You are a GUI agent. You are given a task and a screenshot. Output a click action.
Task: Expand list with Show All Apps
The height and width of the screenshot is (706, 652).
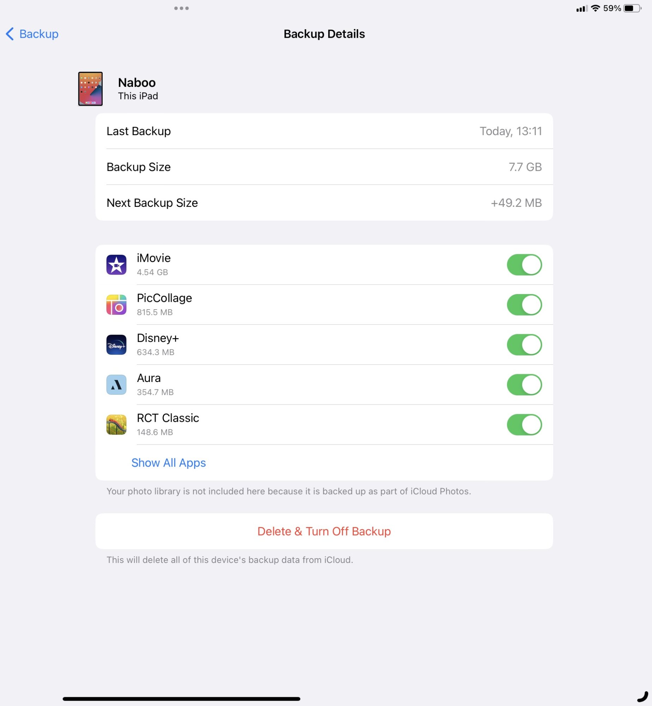coord(168,462)
